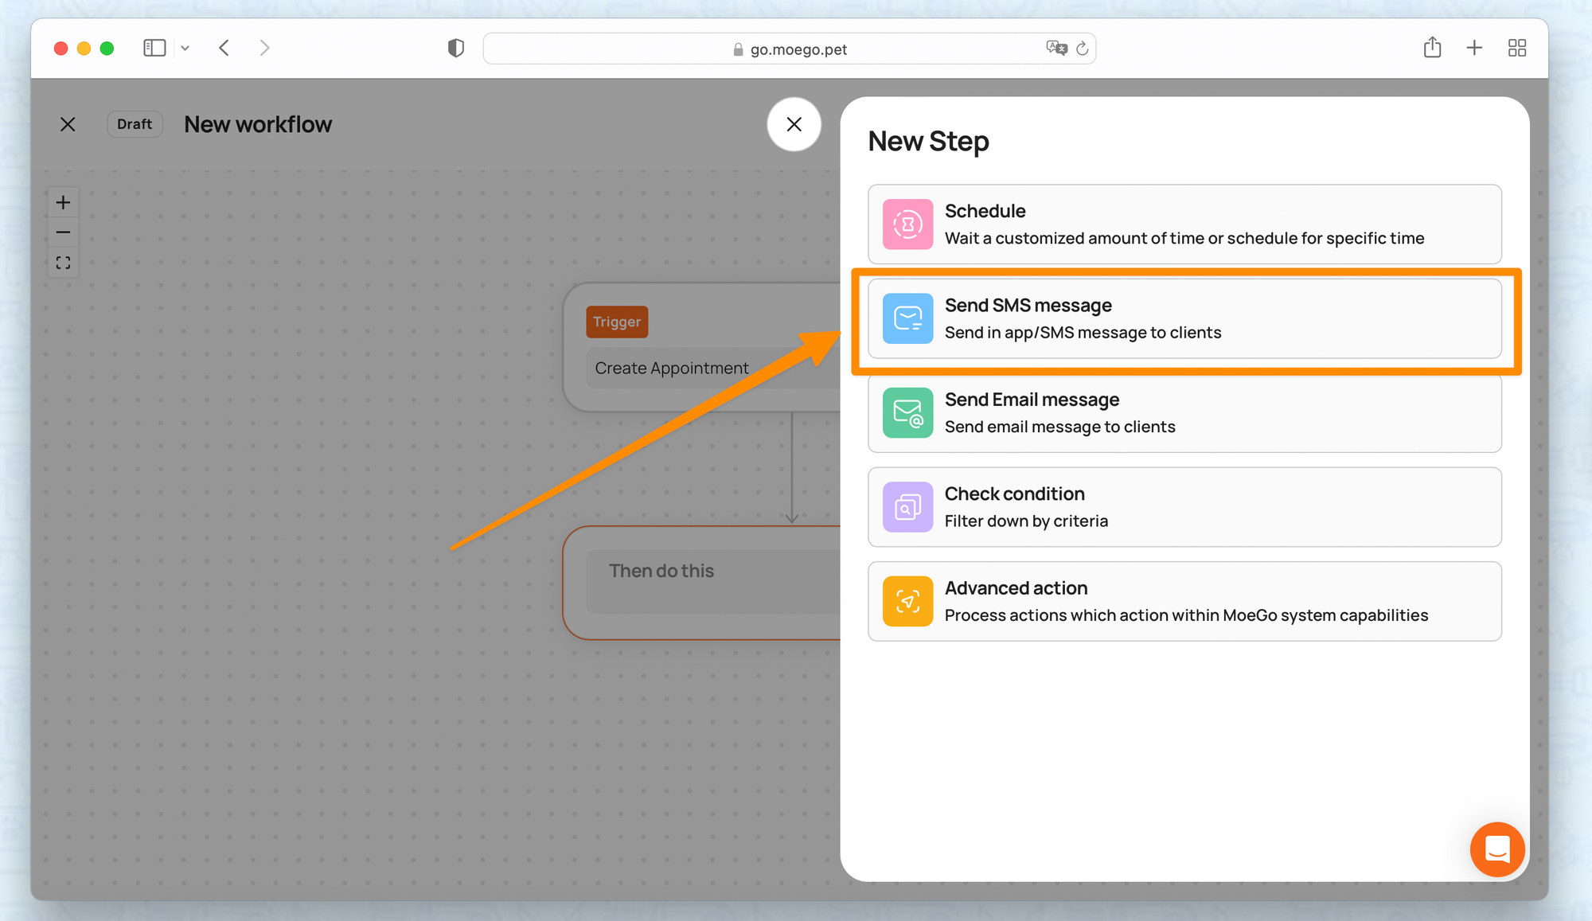Image resolution: width=1592 pixels, height=921 pixels.
Task: Toggle the Safari sidebar
Action: coord(154,48)
